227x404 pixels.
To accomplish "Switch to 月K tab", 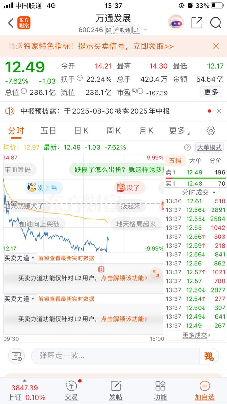I will 146,131.
